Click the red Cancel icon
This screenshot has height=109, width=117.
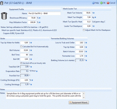click(x=108, y=3)
